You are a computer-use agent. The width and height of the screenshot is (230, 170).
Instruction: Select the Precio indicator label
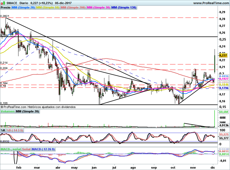point(6,7)
